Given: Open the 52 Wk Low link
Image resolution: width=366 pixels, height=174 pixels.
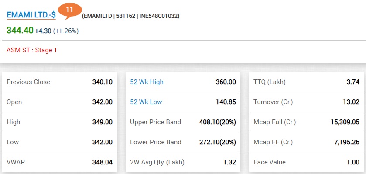Looking at the screenshot, I should 146,102.
